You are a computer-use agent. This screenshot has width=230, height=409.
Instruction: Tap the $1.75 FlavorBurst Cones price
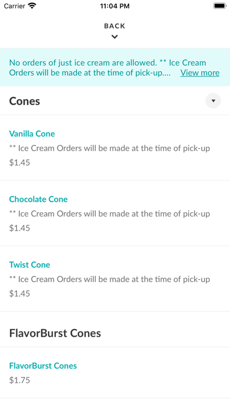[19, 380]
